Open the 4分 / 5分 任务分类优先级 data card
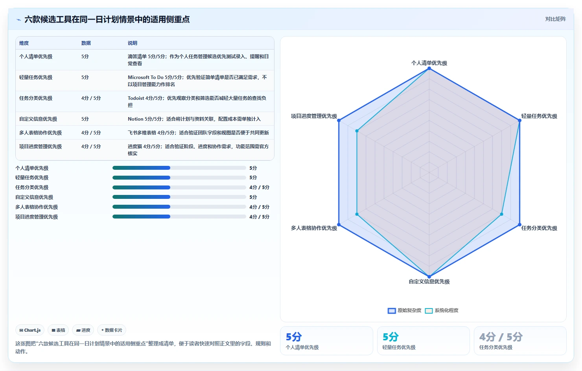This screenshot has width=582, height=371. [520, 341]
